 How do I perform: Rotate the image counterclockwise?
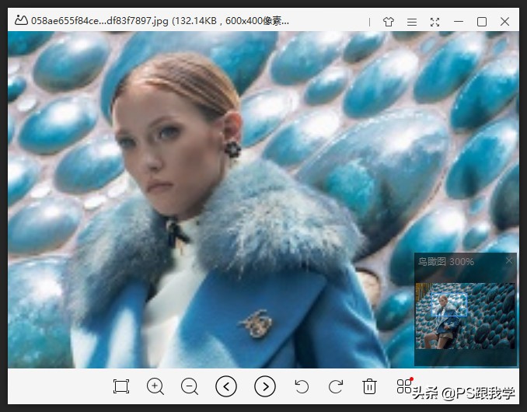[302, 386]
